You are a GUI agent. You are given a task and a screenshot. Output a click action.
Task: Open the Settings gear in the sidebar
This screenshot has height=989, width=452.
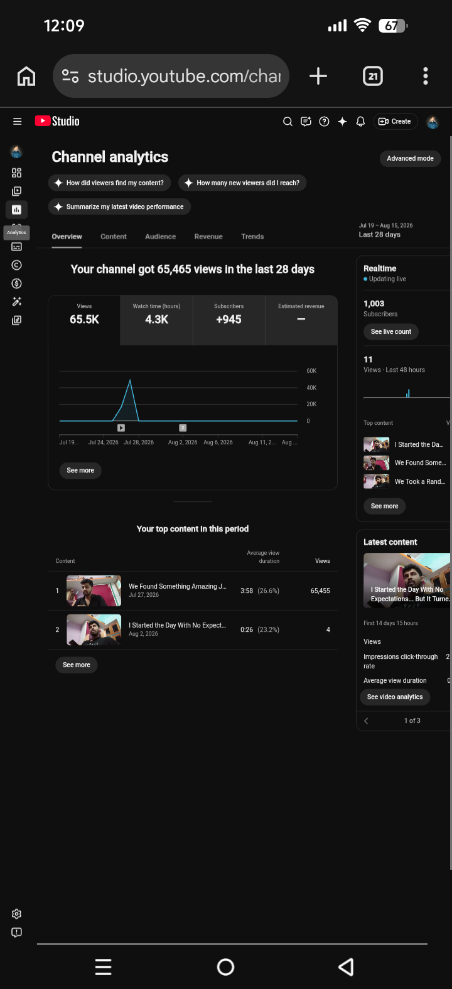(x=16, y=914)
